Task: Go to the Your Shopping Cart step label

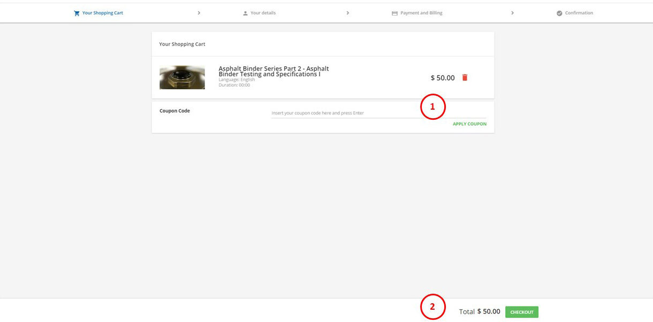Action: pos(102,13)
